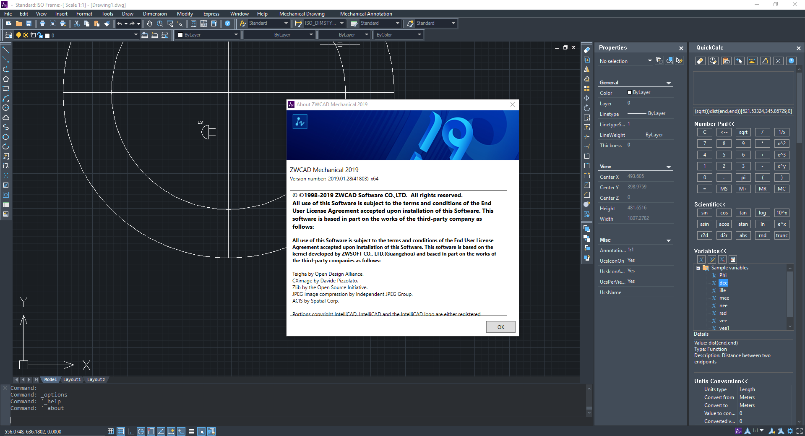Image resolution: width=805 pixels, height=436 pixels.
Task: Open the Layer Properties Manager icon
Action: (8, 35)
